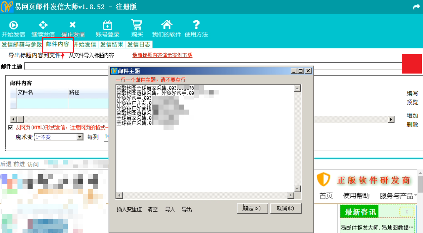Screen dimensions: 423x233
Task: Close the 最新咨讯 box with X
Action: click(x=406, y=211)
